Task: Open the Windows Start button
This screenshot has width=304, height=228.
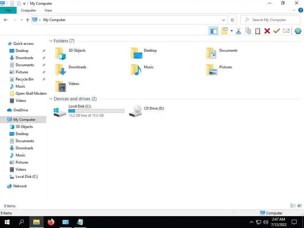Action: [7, 222]
